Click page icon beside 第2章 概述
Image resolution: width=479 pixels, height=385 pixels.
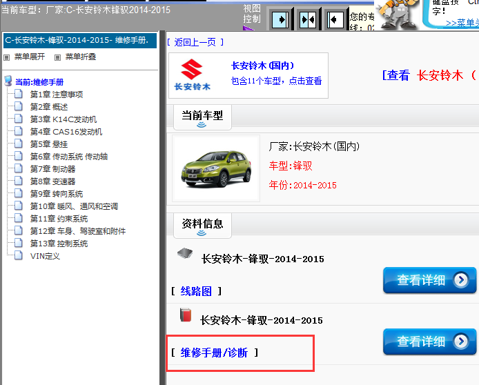click(19, 106)
